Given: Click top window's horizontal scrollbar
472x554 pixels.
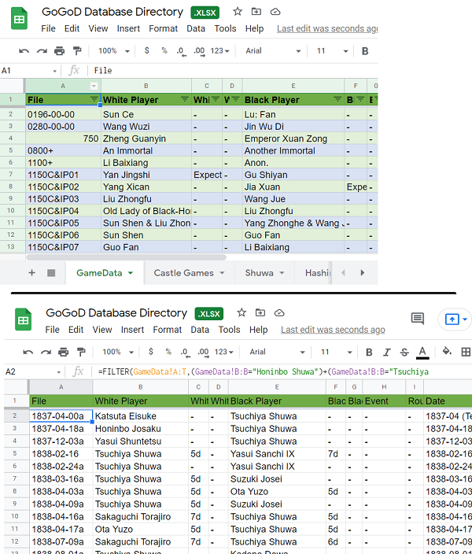Looking at the screenshot, I should 126,257.
